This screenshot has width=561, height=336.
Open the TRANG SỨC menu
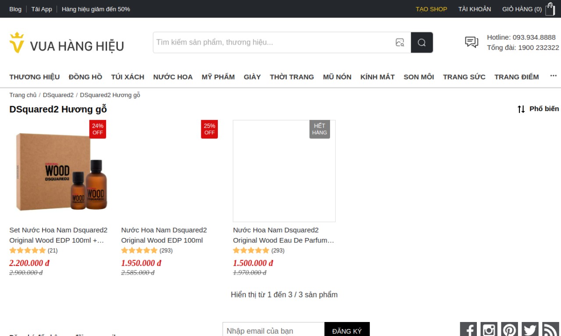pos(464,77)
